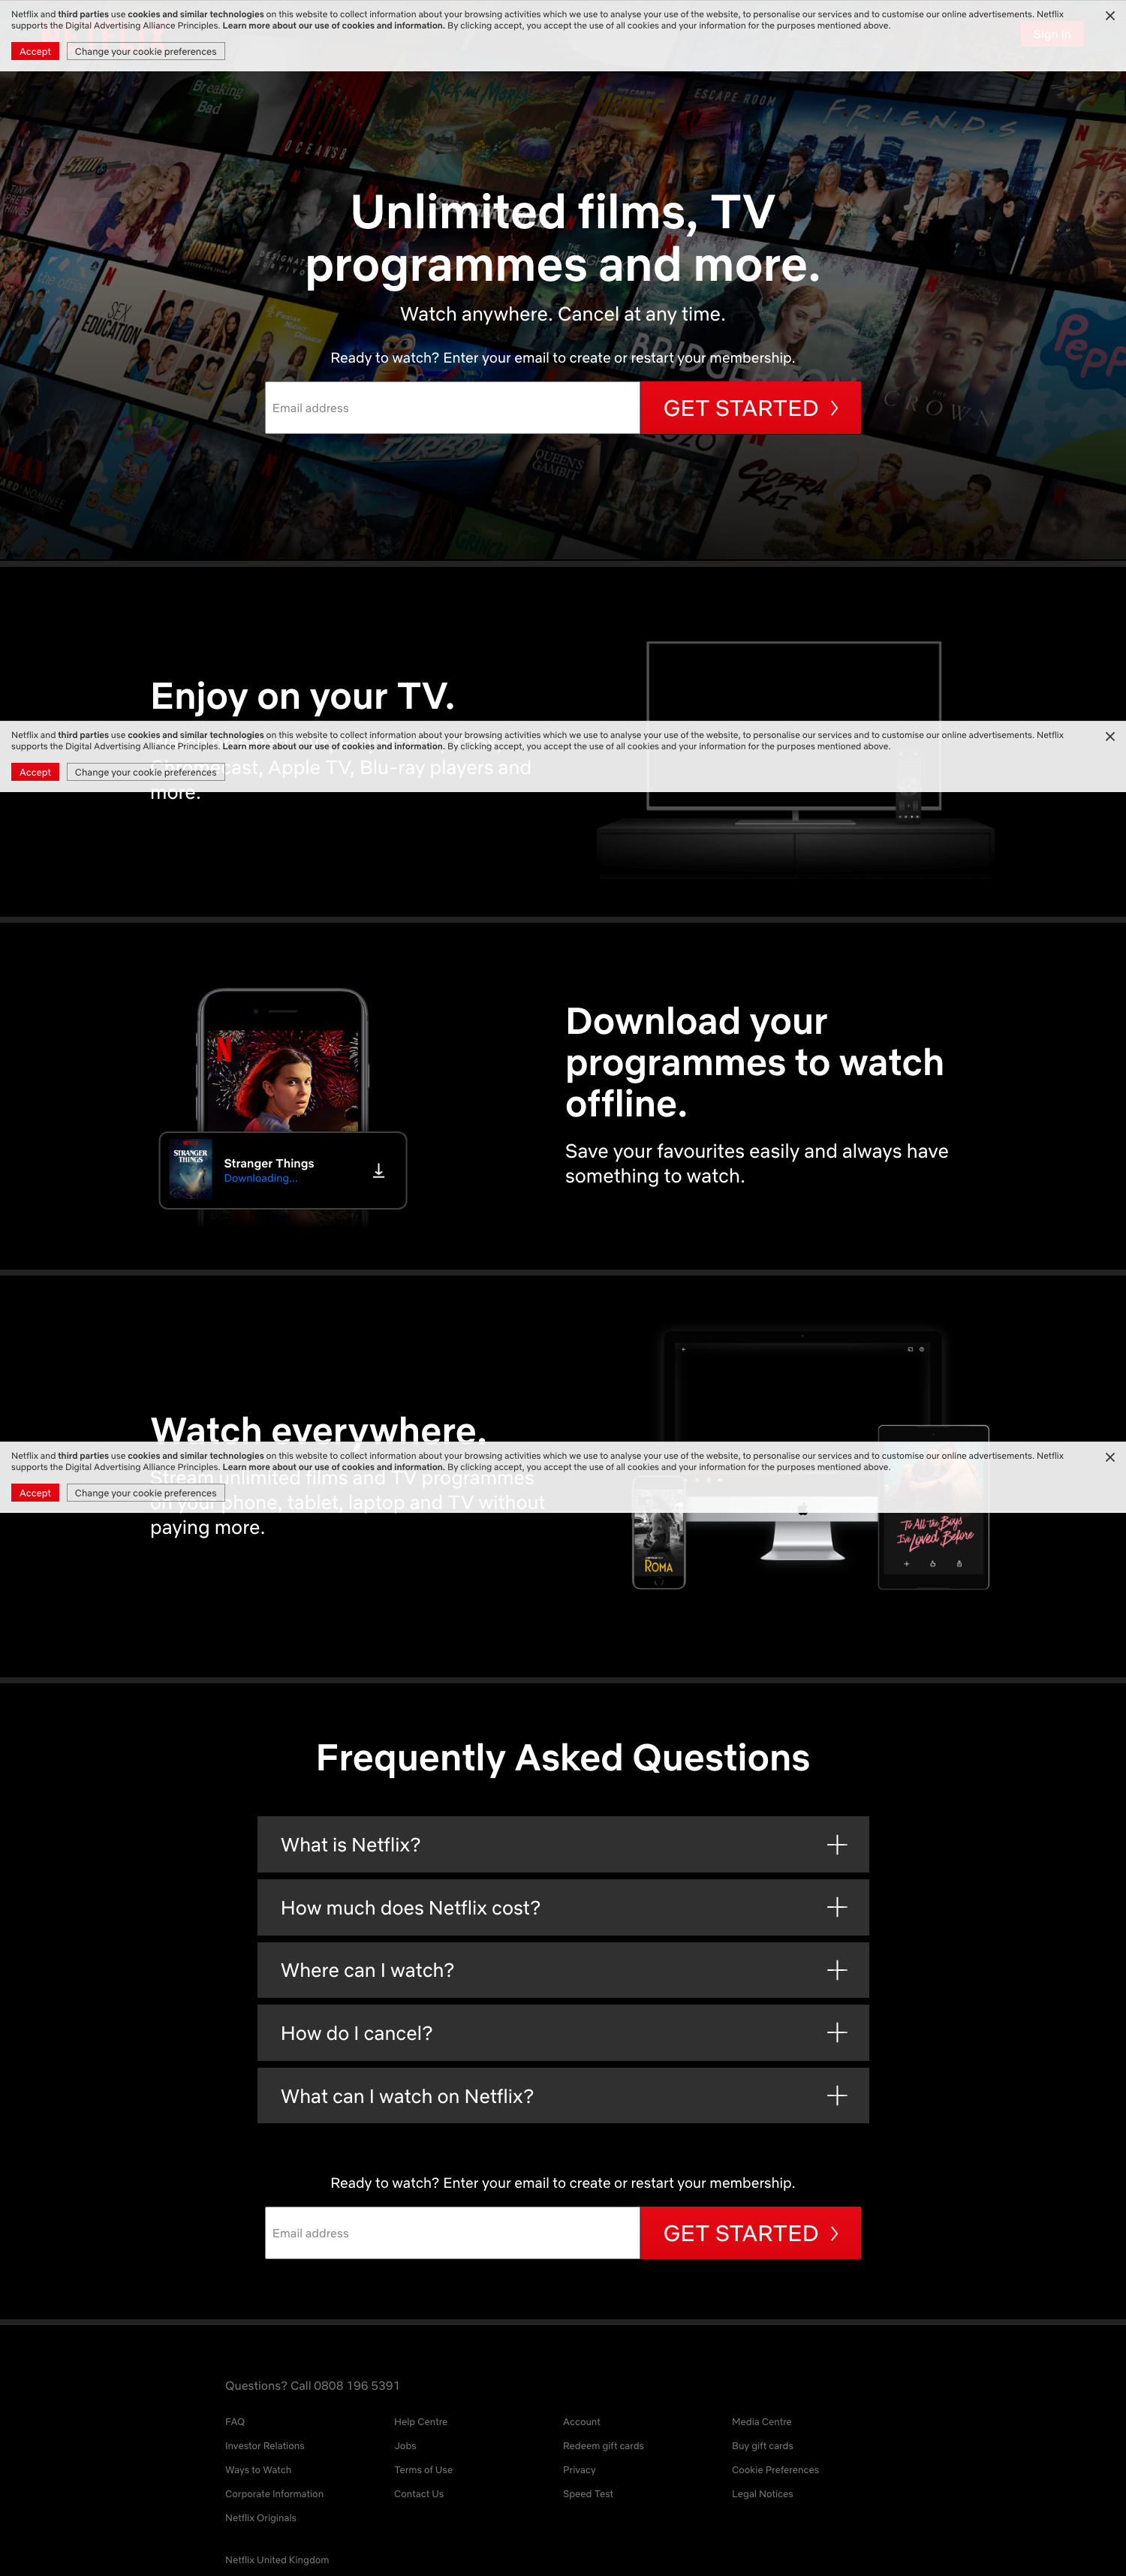Expand the 'What is Netflix?' question

(x=563, y=1845)
